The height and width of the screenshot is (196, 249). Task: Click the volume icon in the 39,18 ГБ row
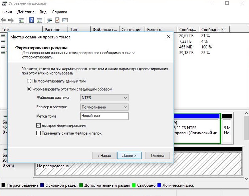[3, 52]
